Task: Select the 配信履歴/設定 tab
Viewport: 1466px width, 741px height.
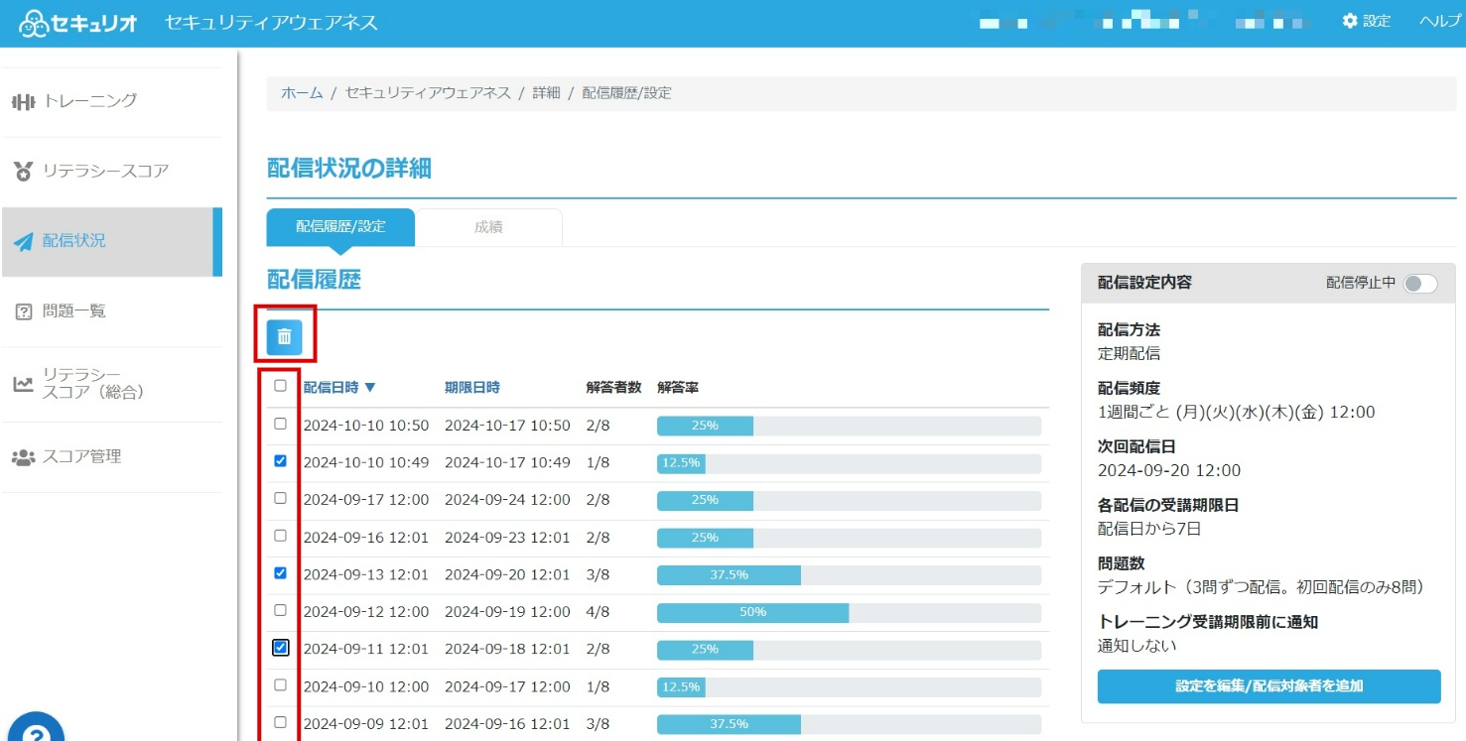Action: pyautogui.click(x=340, y=227)
